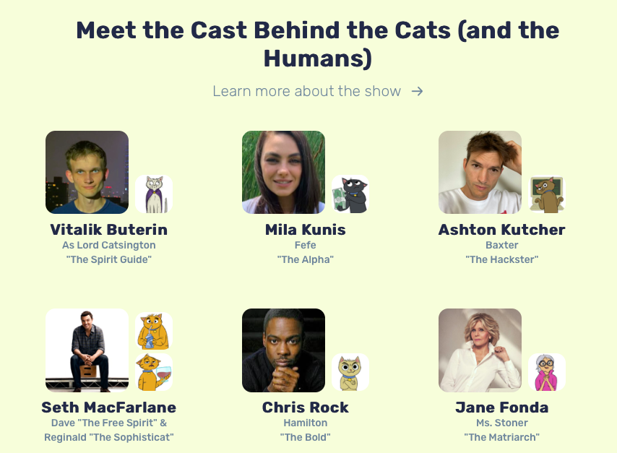This screenshot has width=617, height=453.
Task: Click the Ms. Stoner cat icon
Action: pos(547,373)
